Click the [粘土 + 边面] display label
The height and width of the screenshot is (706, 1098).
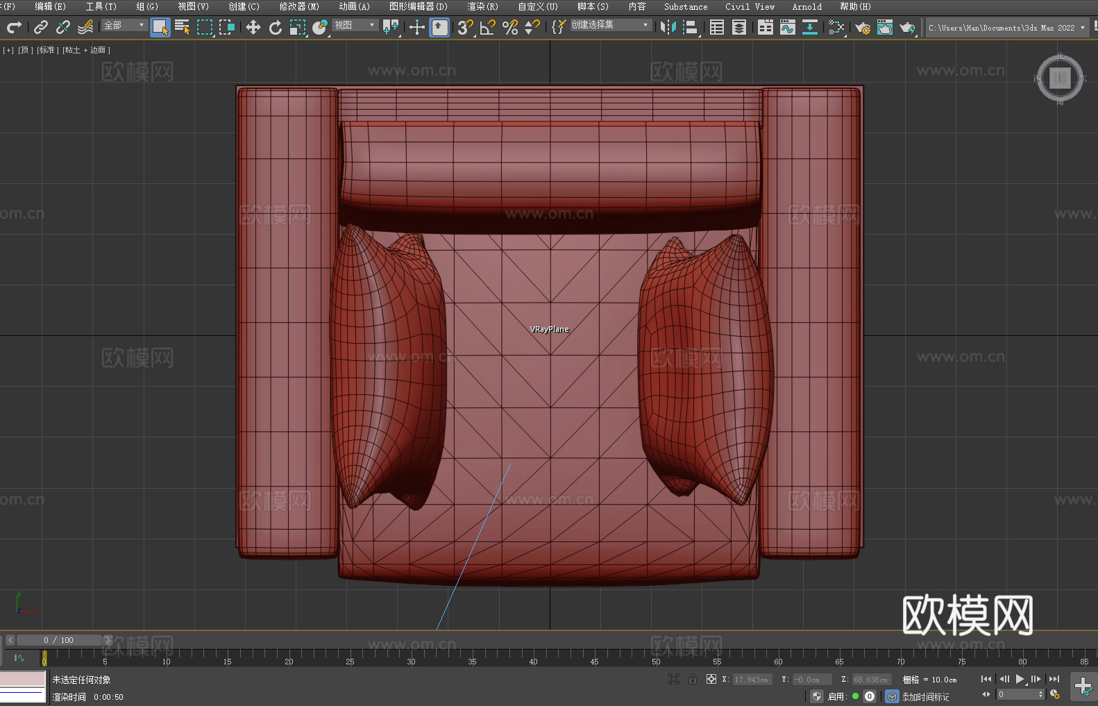click(87, 50)
